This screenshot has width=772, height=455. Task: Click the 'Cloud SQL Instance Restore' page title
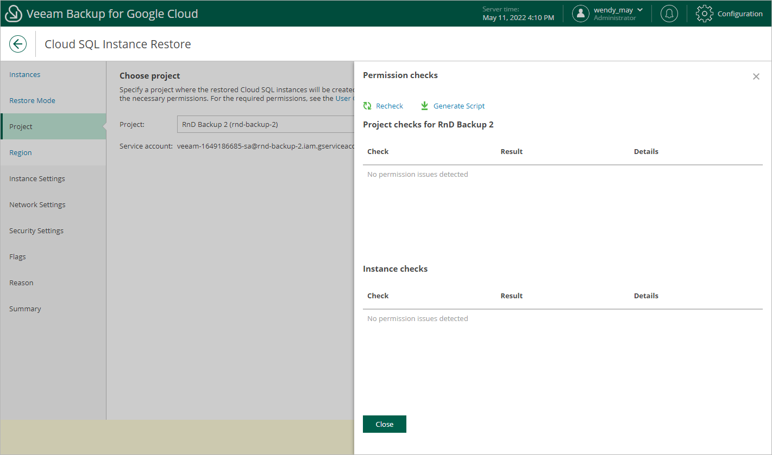(118, 44)
